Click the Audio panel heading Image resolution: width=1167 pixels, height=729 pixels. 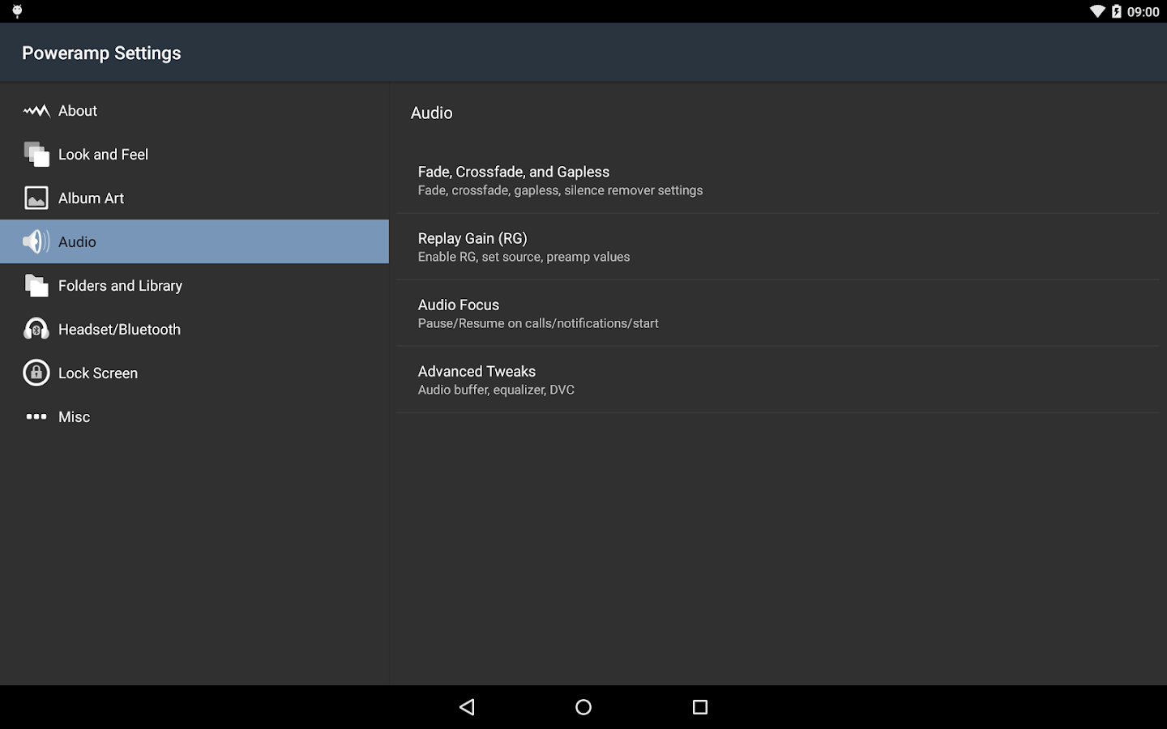pos(432,113)
